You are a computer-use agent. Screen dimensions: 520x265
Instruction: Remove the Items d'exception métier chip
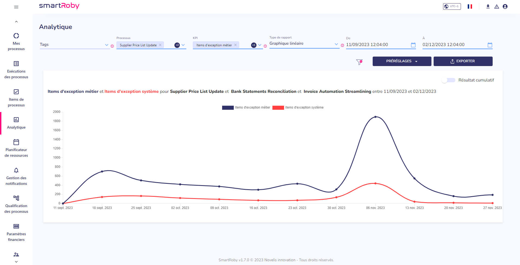tap(236, 45)
